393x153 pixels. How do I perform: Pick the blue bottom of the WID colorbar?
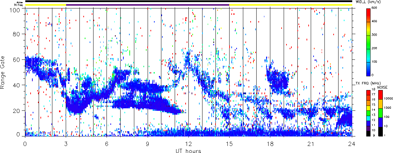(369, 73)
